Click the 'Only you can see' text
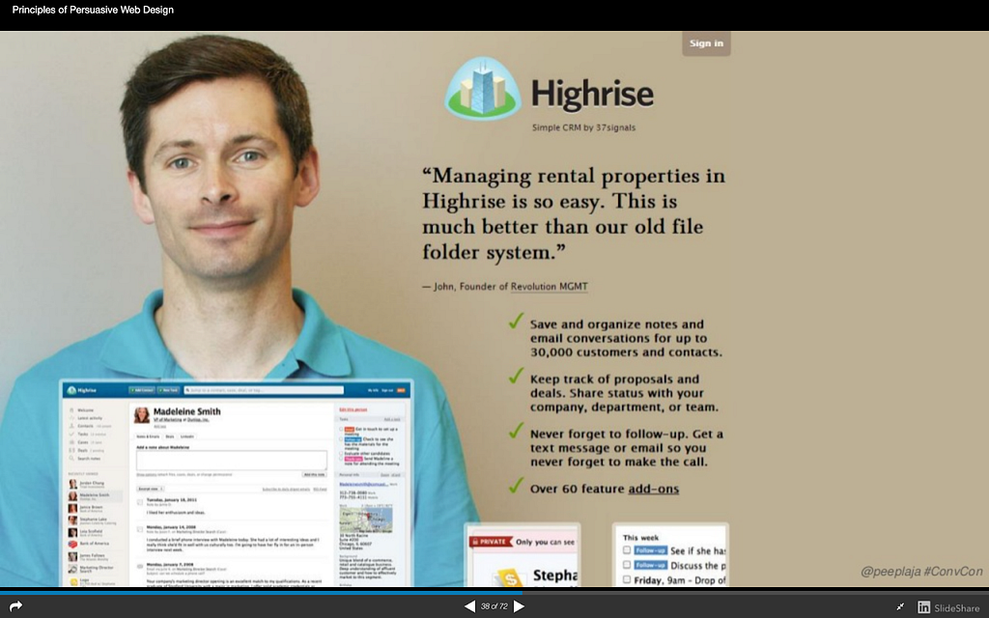This screenshot has width=989, height=618. pos(545,542)
